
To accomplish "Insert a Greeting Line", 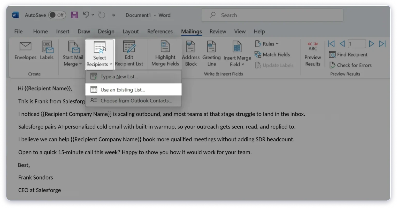I will point(211,54).
